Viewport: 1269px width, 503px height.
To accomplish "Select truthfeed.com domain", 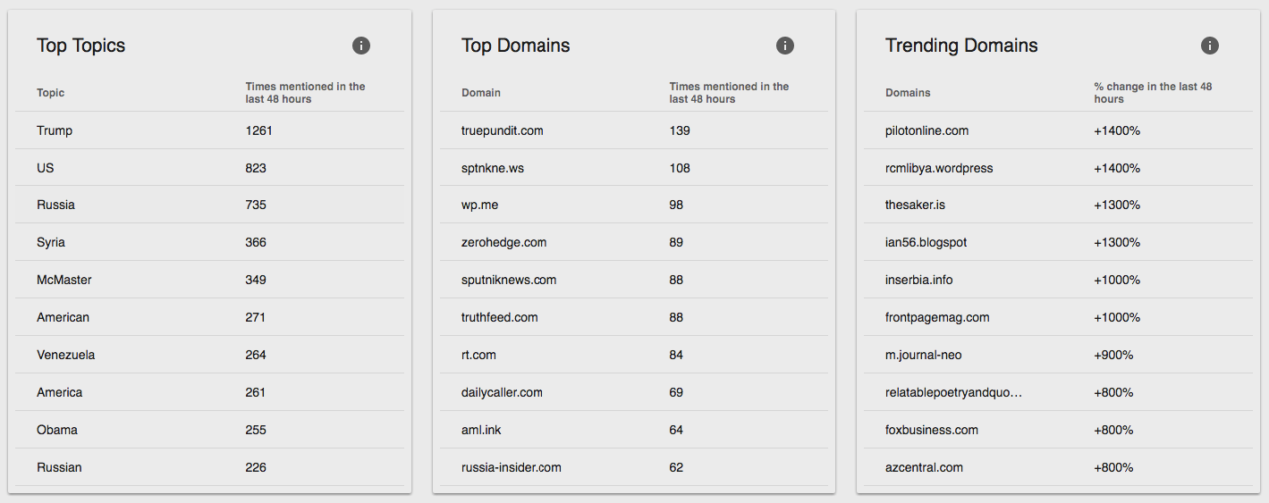I will click(x=500, y=317).
